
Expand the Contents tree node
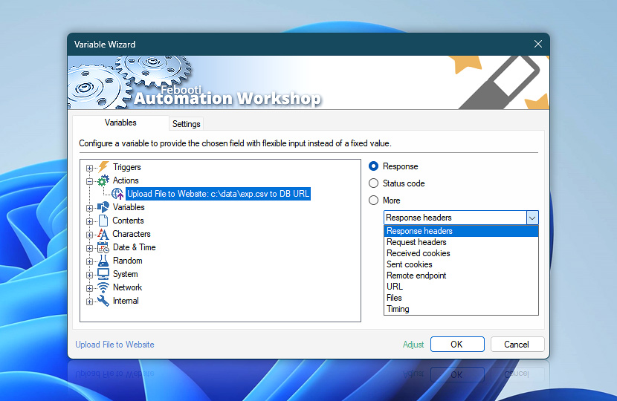pos(89,221)
